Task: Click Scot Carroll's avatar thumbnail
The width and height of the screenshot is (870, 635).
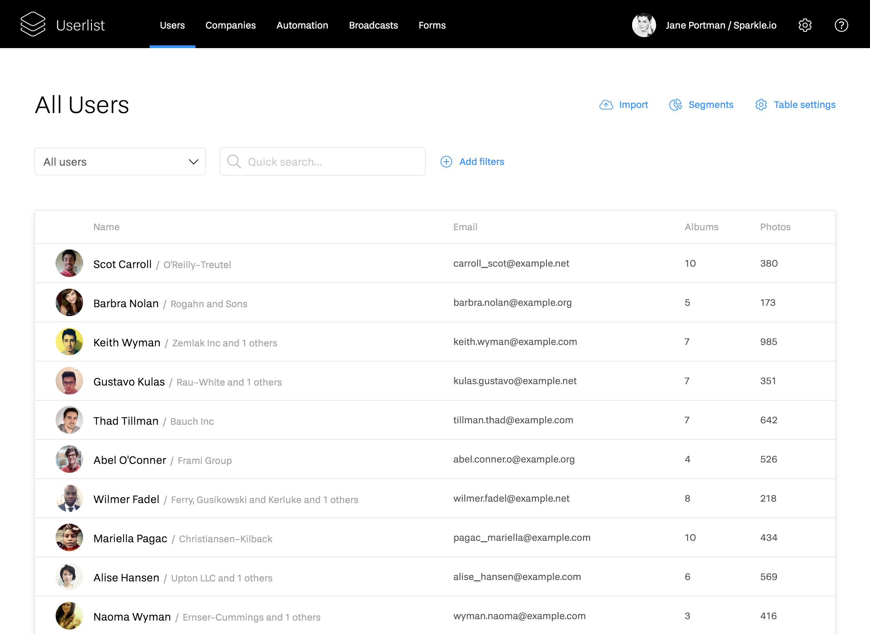Action: [69, 264]
